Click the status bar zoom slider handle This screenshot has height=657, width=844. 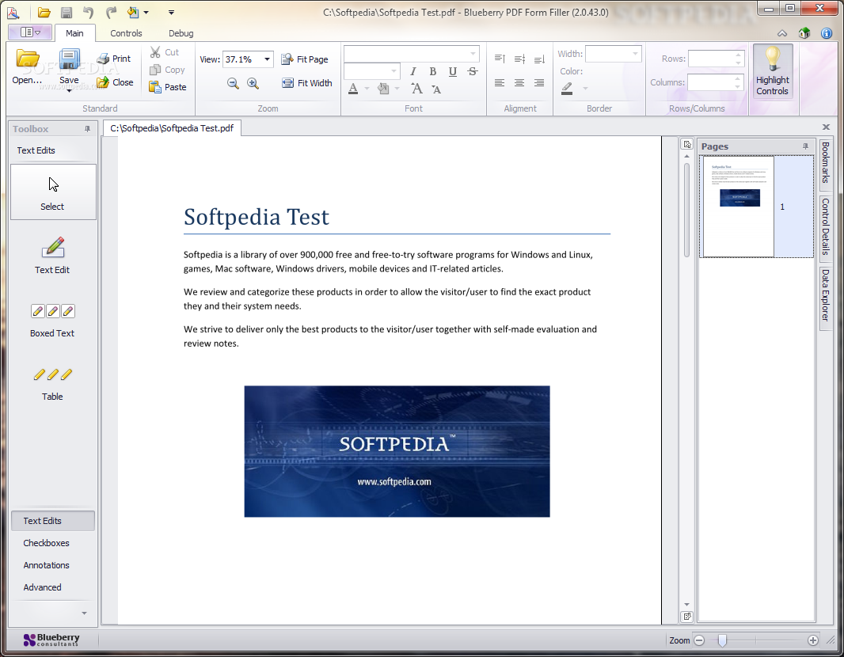coord(722,640)
